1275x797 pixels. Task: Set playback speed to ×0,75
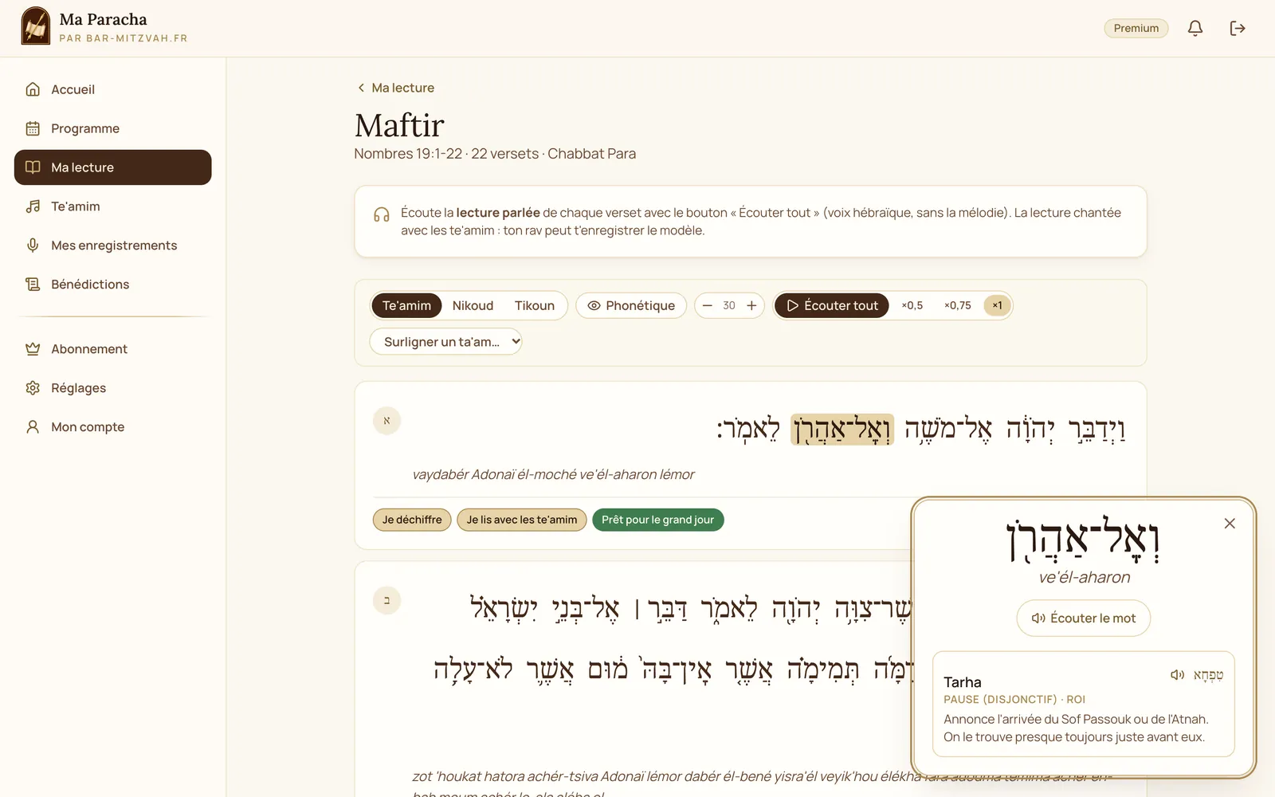[958, 305]
